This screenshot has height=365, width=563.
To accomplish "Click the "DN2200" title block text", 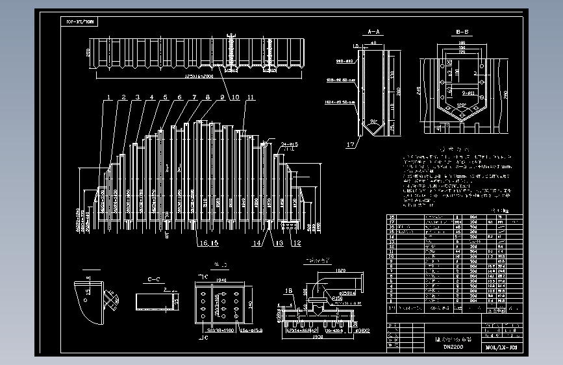I will pos(453,347).
